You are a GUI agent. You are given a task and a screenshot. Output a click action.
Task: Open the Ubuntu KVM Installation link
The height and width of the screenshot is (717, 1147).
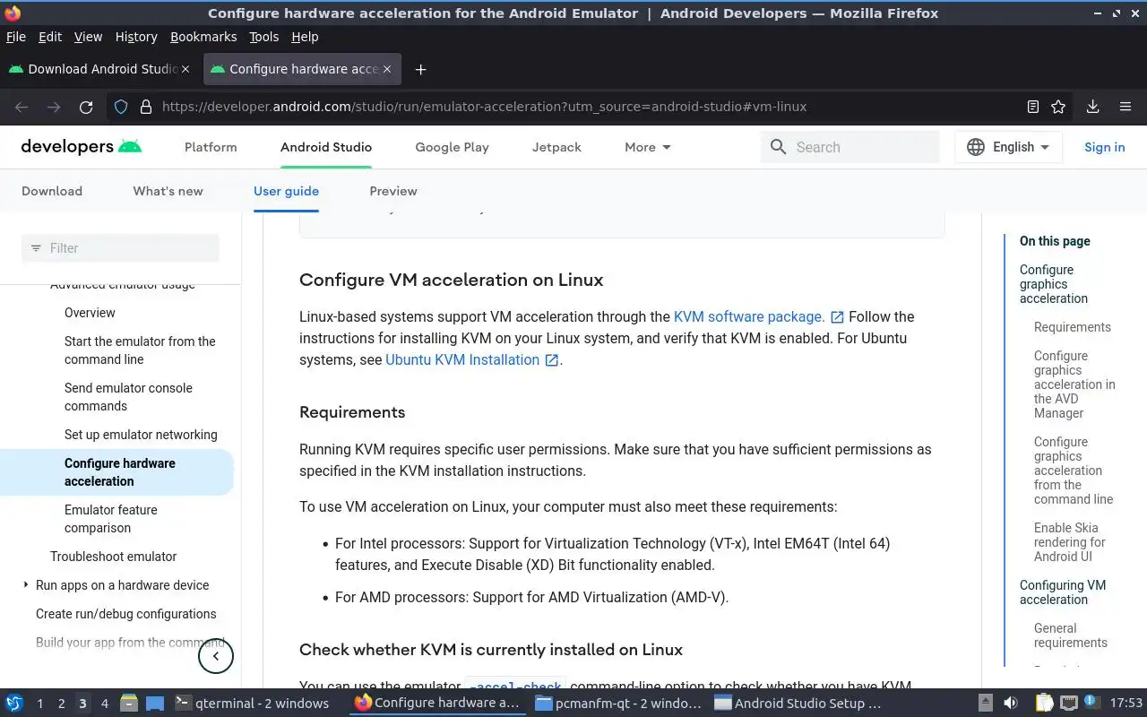point(462,359)
